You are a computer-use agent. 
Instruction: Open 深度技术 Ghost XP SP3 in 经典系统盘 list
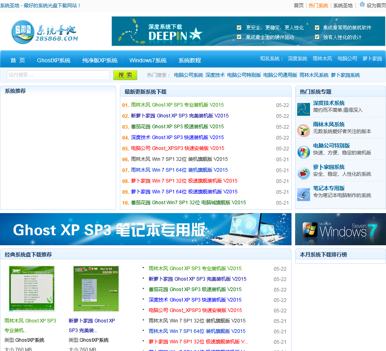click(195, 300)
